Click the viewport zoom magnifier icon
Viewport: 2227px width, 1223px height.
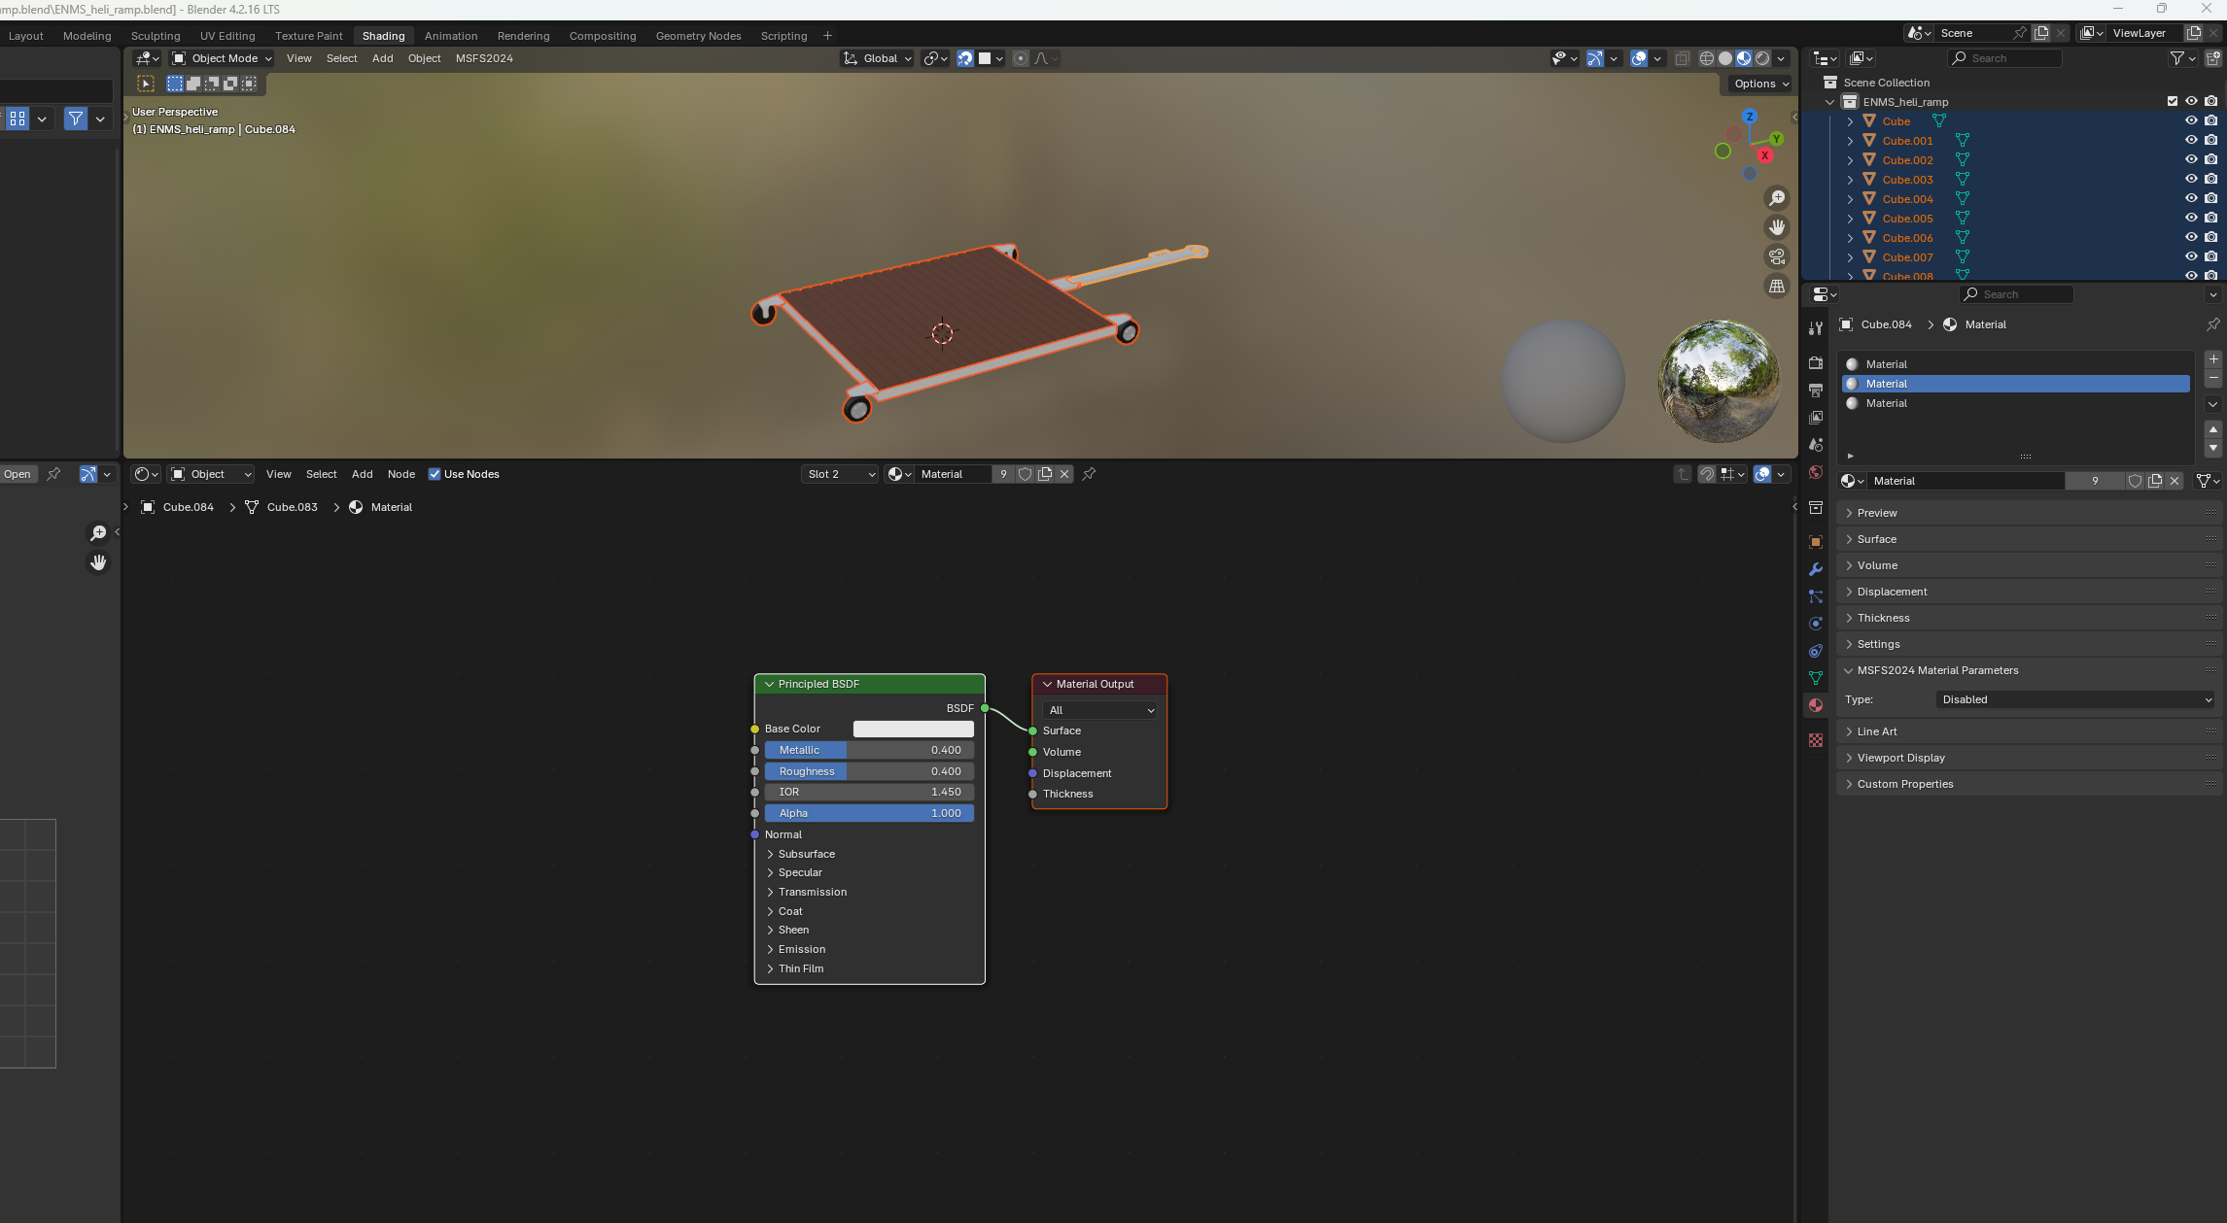point(1777,198)
